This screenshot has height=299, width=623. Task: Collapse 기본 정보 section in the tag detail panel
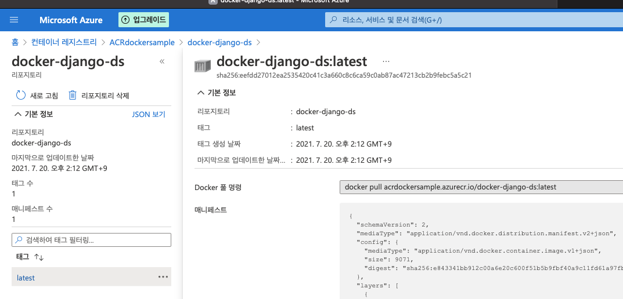tap(217, 93)
